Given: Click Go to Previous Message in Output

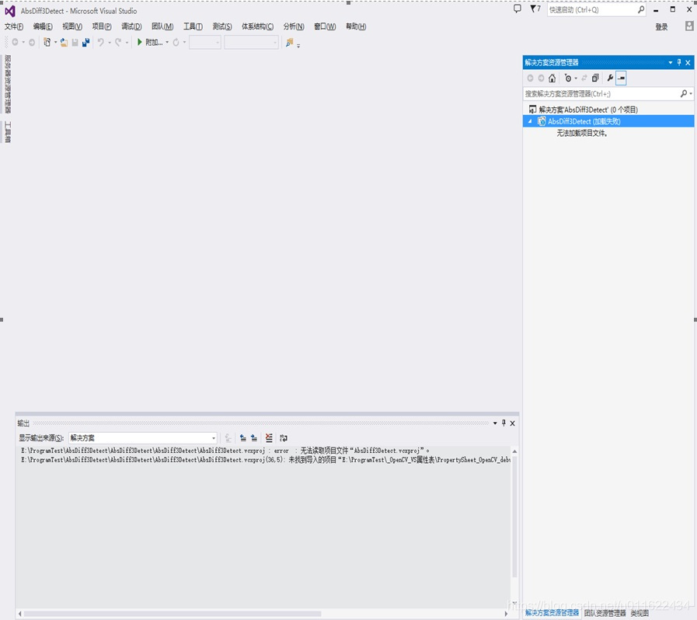Looking at the screenshot, I should click(x=243, y=437).
